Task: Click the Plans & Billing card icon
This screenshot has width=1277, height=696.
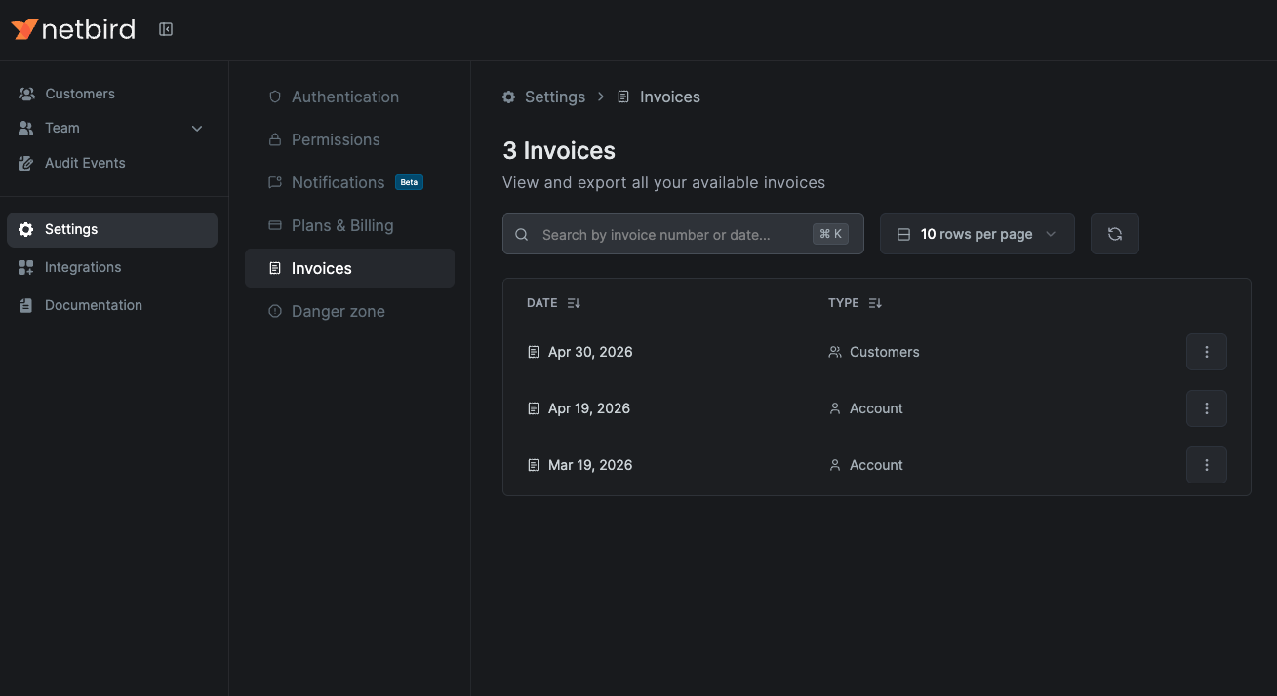Action: [x=275, y=225]
